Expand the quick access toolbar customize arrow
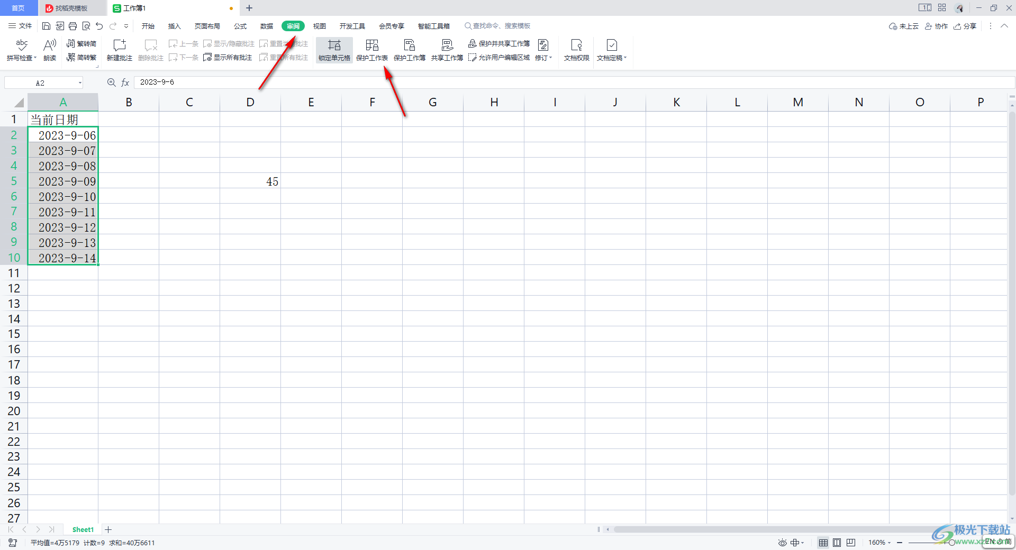 click(126, 26)
